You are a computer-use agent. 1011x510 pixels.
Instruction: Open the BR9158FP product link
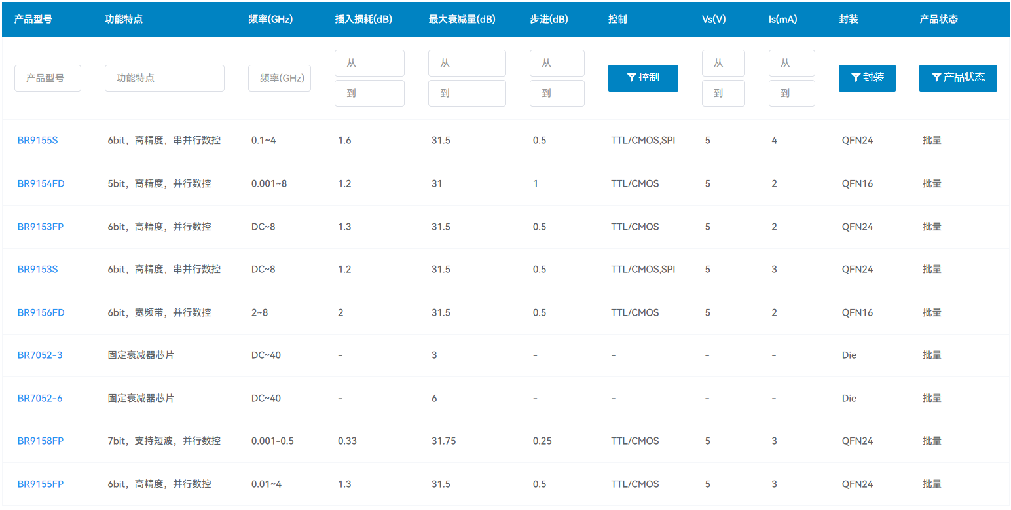pyautogui.click(x=40, y=441)
